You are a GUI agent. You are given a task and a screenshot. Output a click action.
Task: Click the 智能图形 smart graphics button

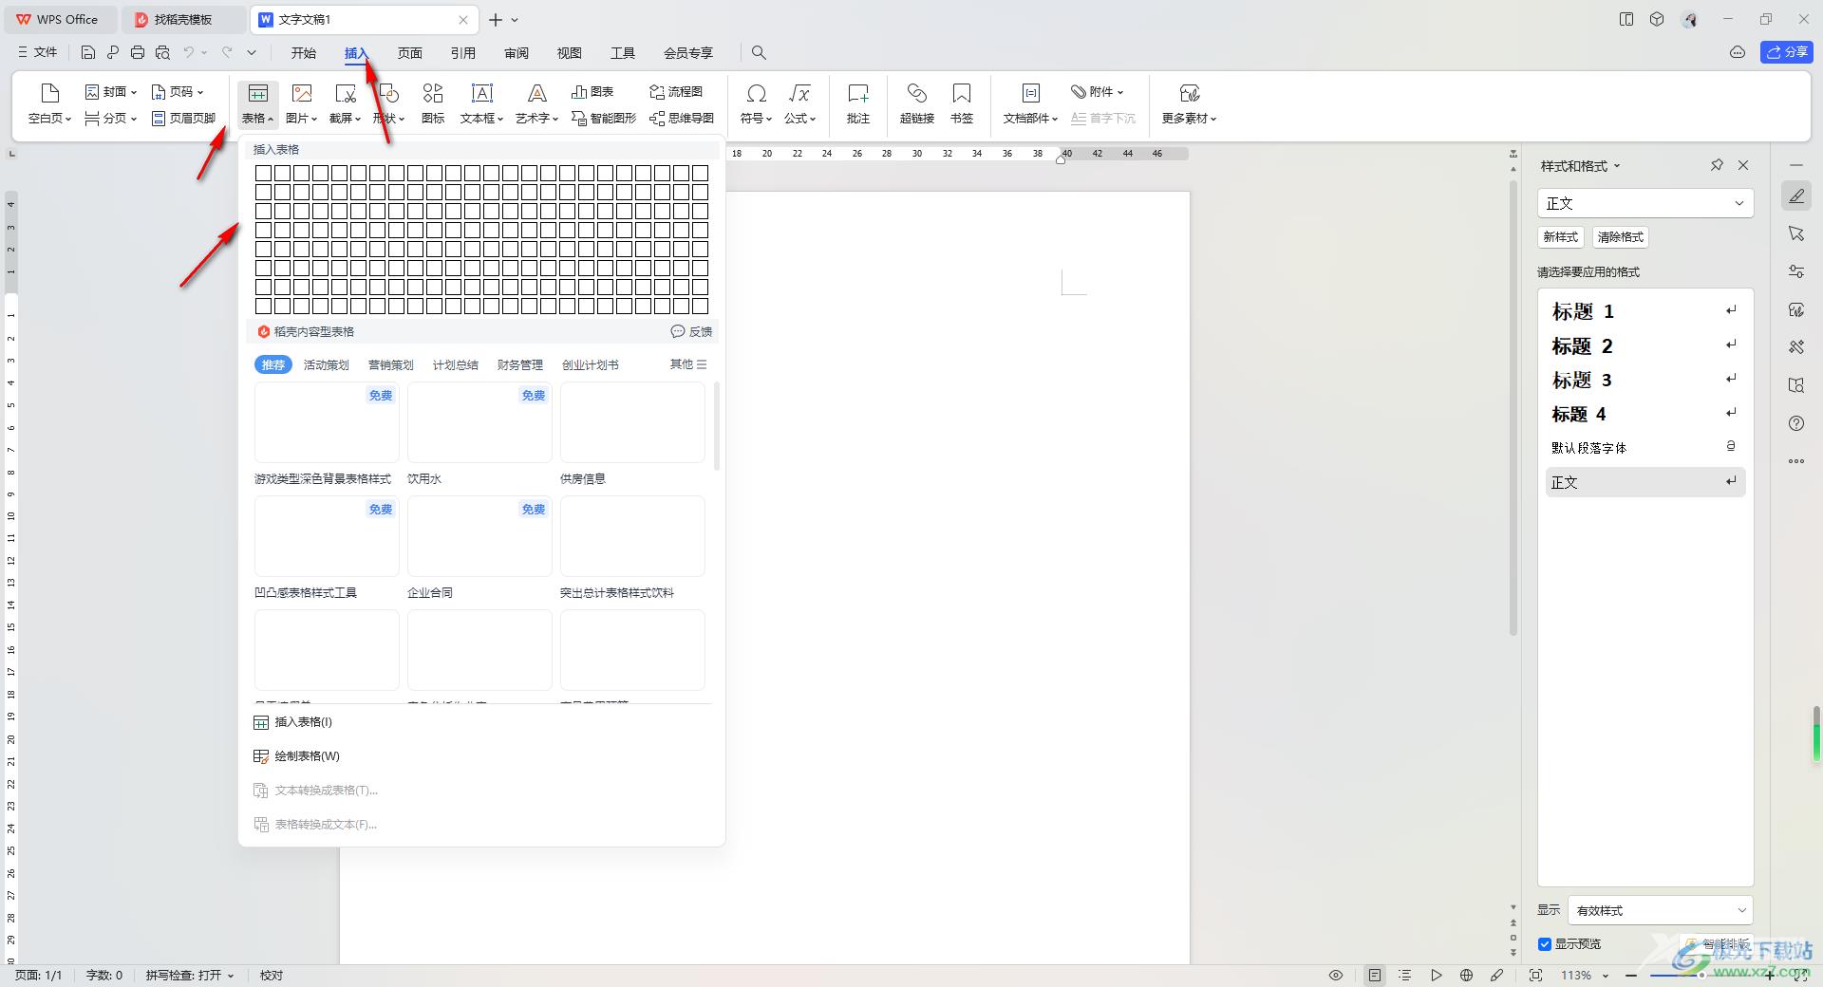[604, 118]
